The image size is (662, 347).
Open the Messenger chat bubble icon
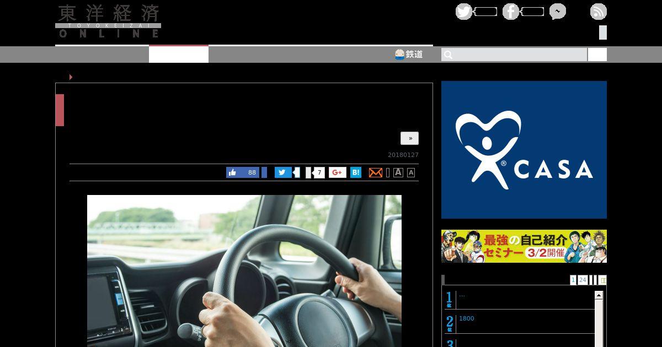pos(558,12)
